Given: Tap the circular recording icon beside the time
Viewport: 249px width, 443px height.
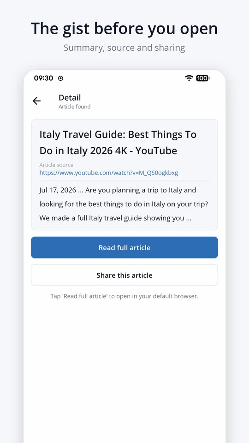Looking at the screenshot, I should click(x=60, y=78).
